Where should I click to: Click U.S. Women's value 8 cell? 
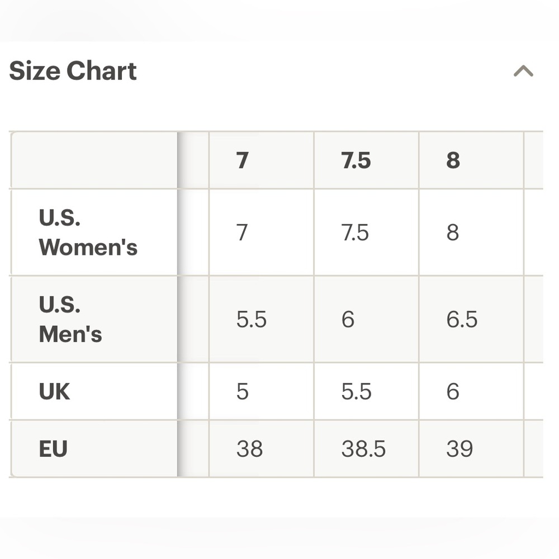click(471, 233)
